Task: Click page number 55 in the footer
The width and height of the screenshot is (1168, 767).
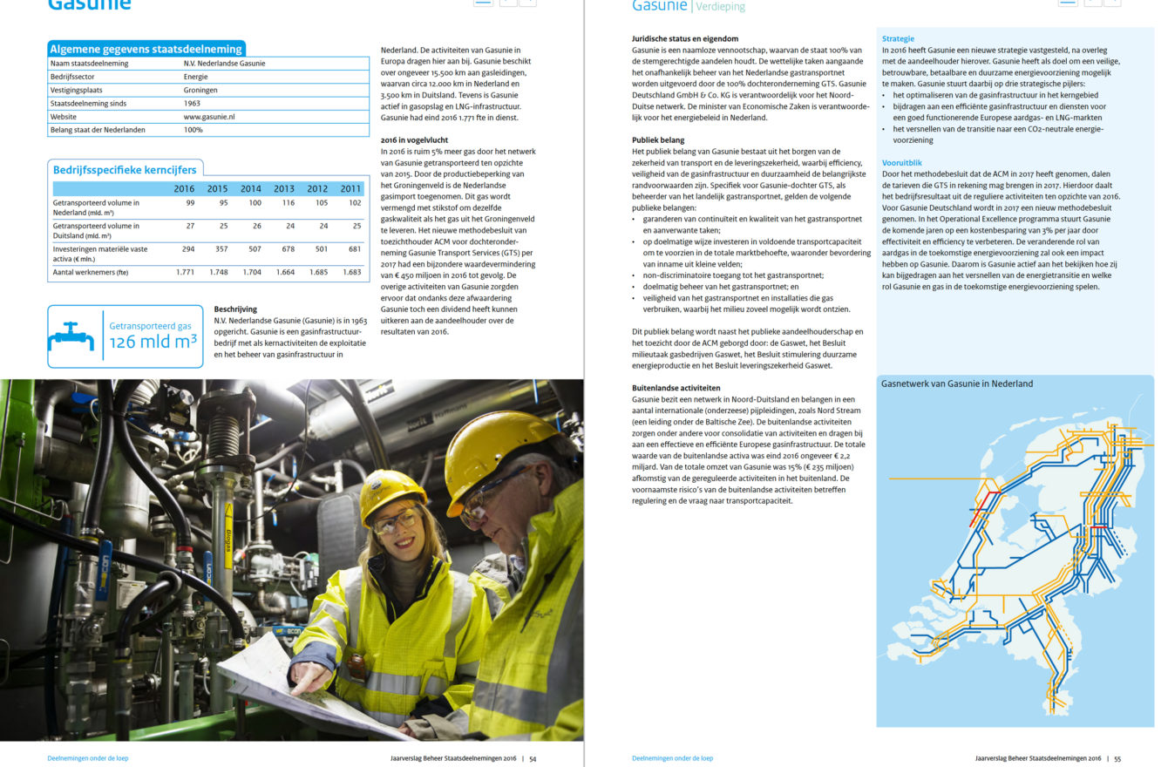Action: click(x=1117, y=758)
